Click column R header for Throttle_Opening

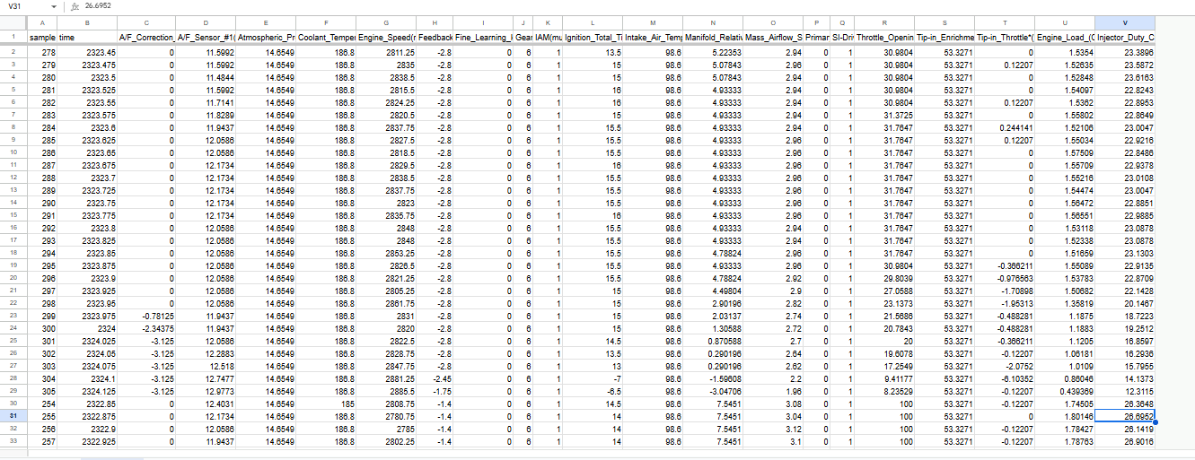tap(884, 22)
